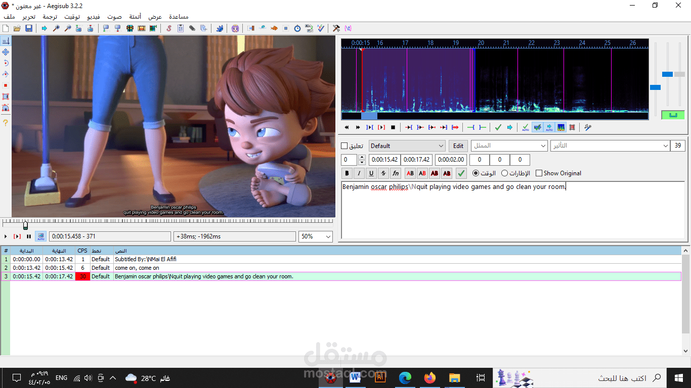Open the Default style dropdown
The width and height of the screenshot is (691, 388).
click(x=406, y=145)
